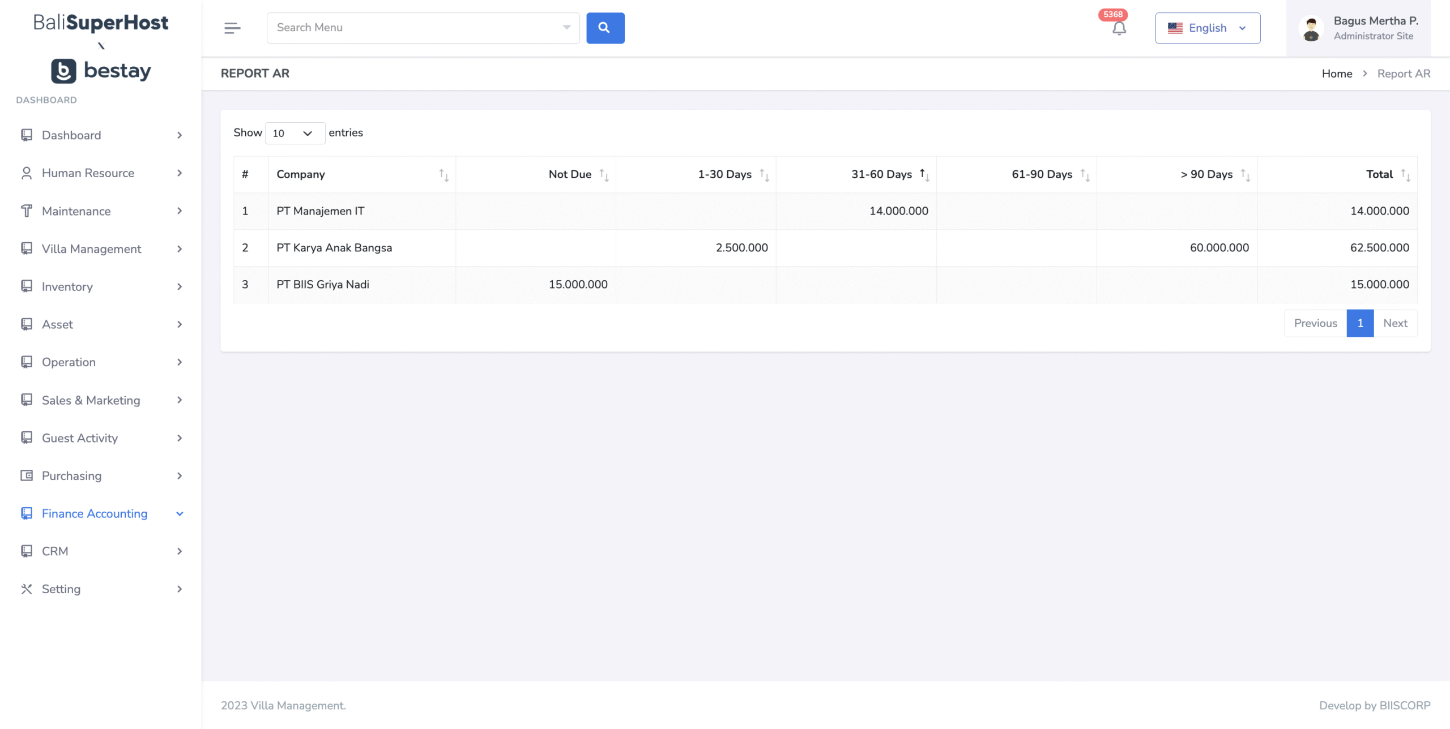Click the user avatar picture

[x=1311, y=28]
